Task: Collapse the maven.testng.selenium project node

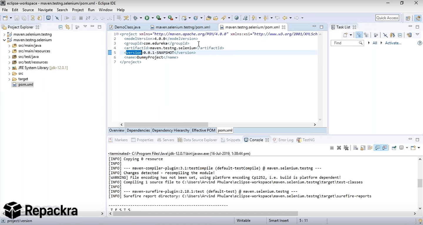Action: click(x=4, y=40)
